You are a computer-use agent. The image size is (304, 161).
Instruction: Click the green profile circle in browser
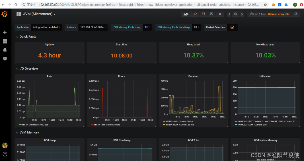[295, 5]
